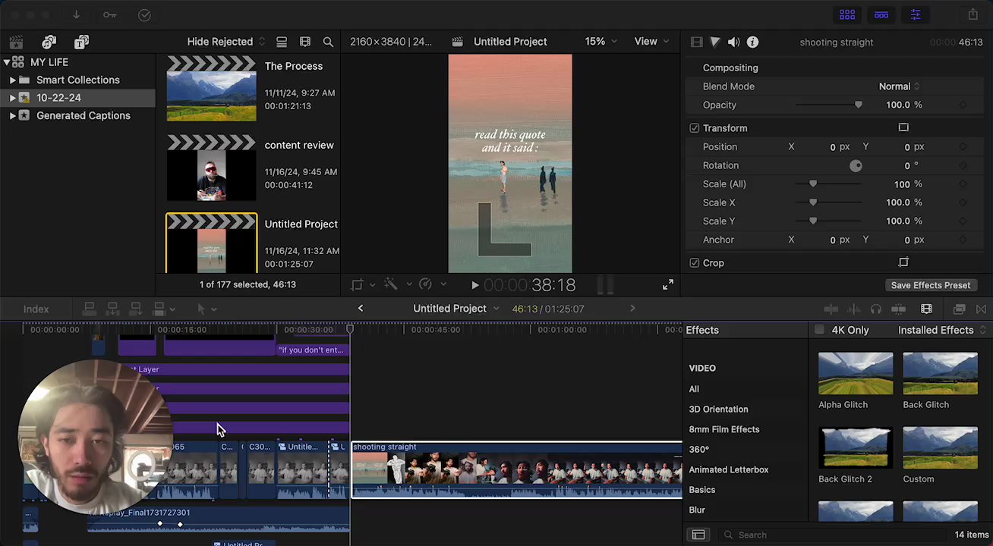Toggle the Crop checkbox
Screen dimensions: 993x546
click(695, 263)
